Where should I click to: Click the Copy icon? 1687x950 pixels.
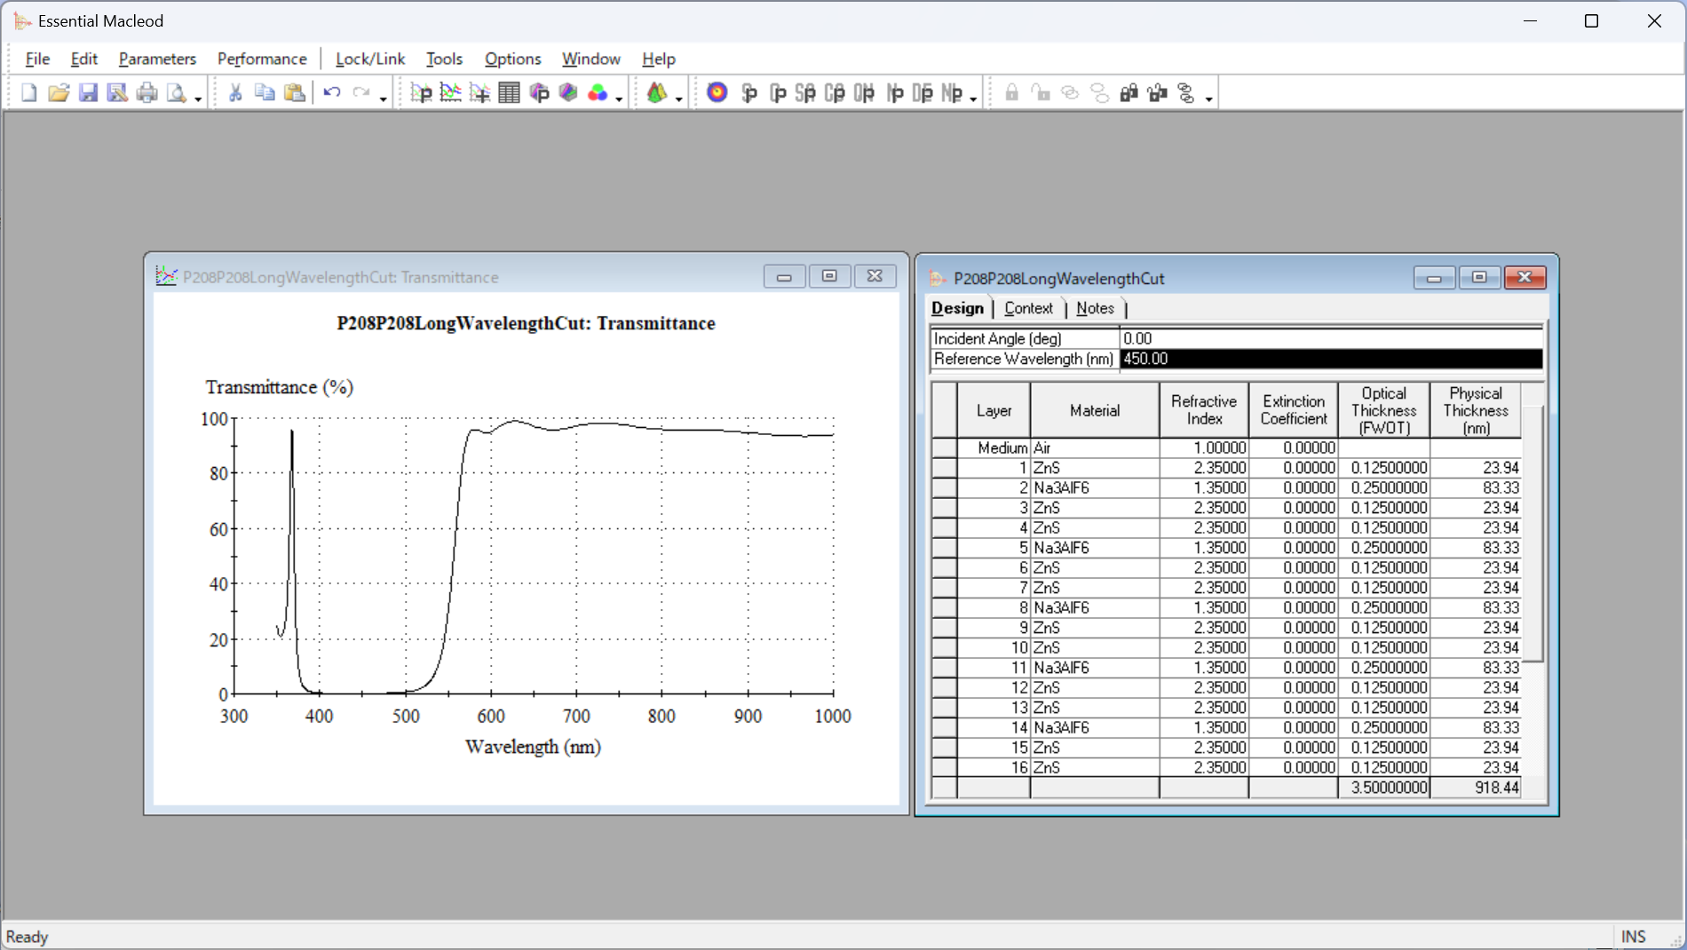(x=265, y=92)
